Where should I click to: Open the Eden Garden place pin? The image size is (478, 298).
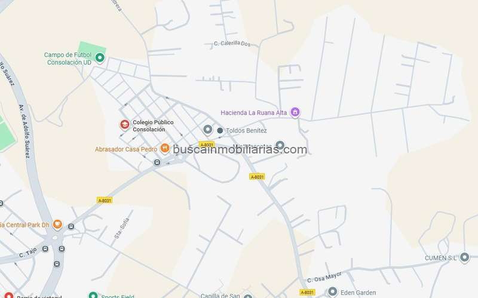[332, 292]
